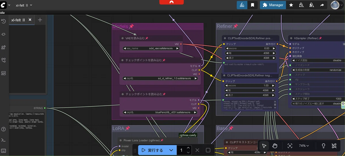The width and height of the screenshot is (345, 156).
Task: Click the Models group title
Action: [120, 26]
